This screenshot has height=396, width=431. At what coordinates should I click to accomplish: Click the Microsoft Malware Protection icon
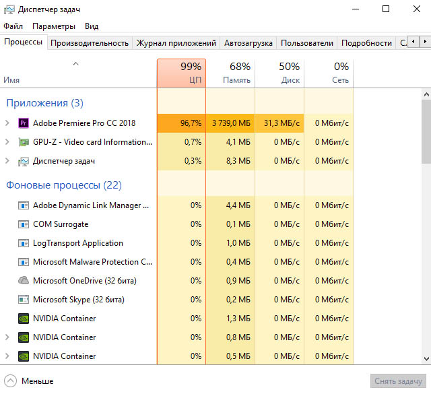click(24, 262)
